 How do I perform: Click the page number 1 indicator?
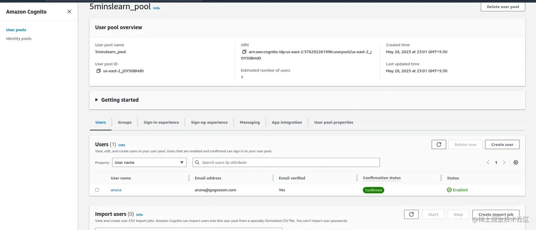[496, 162]
